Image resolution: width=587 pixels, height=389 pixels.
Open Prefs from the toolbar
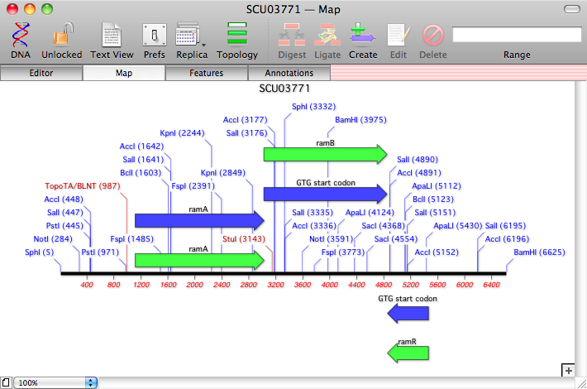click(155, 36)
